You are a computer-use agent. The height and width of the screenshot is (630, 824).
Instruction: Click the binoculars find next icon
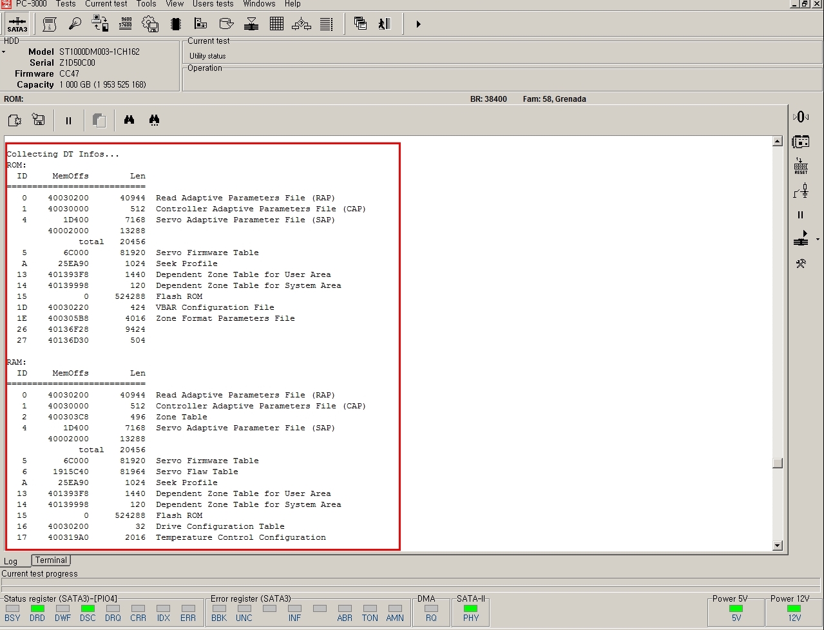pyautogui.click(x=154, y=120)
